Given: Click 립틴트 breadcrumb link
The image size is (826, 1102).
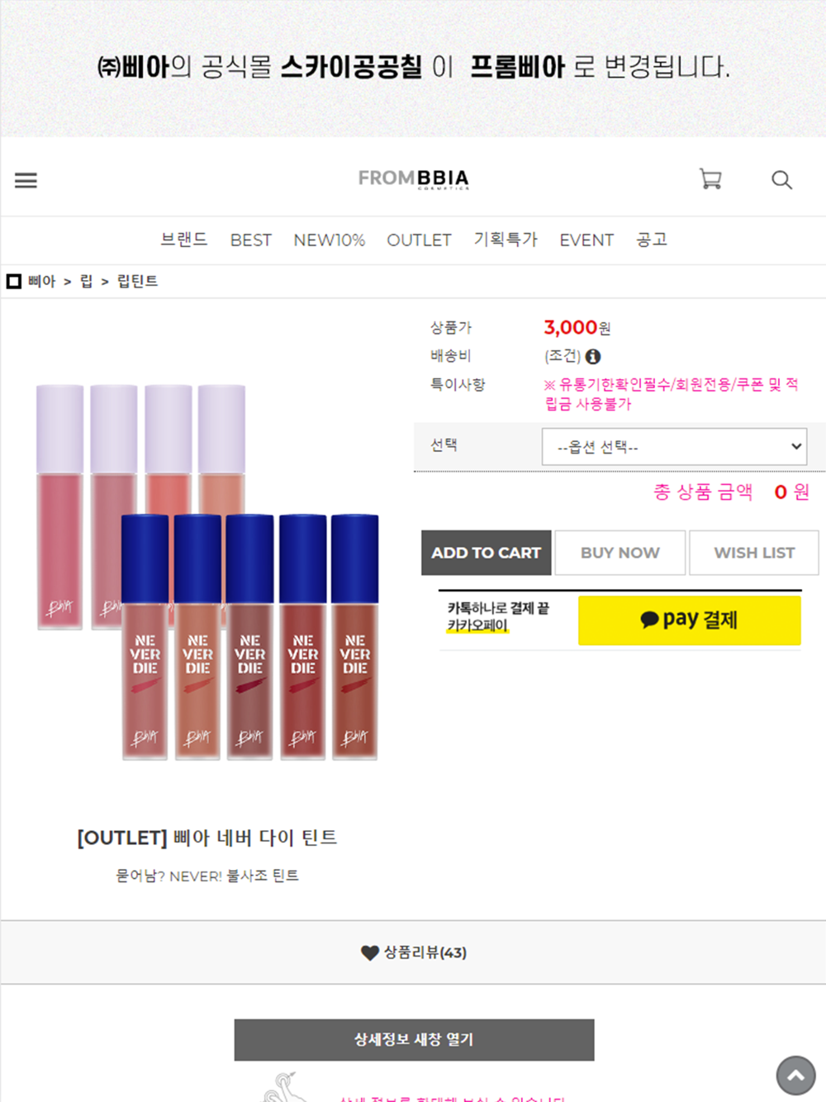Looking at the screenshot, I should click(x=137, y=281).
